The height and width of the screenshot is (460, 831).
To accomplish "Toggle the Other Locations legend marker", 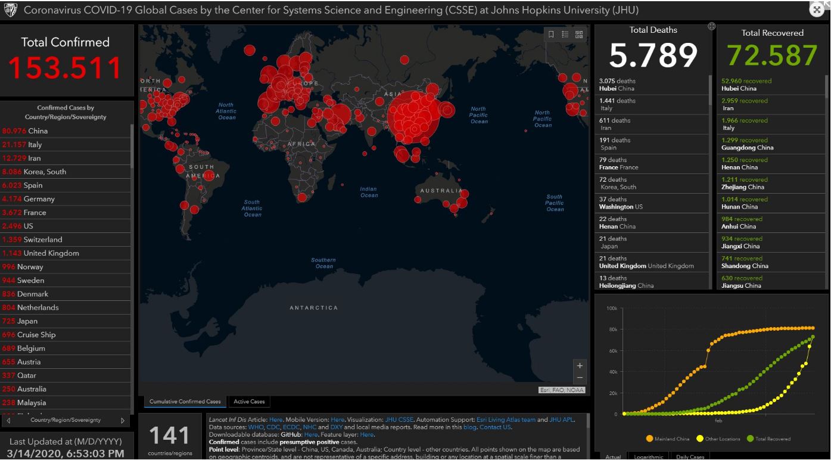I will (x=699, y=439).
